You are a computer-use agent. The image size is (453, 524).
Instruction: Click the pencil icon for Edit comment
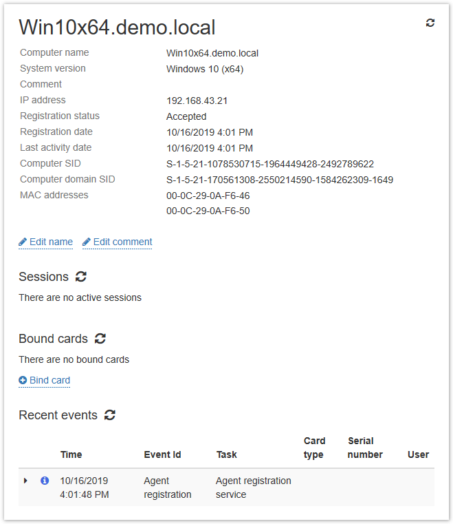coord(87,242)
